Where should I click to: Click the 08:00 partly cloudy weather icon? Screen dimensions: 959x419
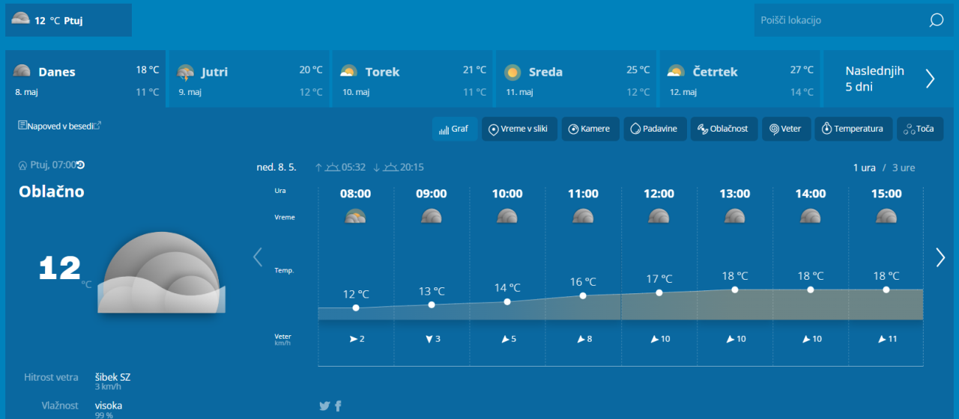355,216
